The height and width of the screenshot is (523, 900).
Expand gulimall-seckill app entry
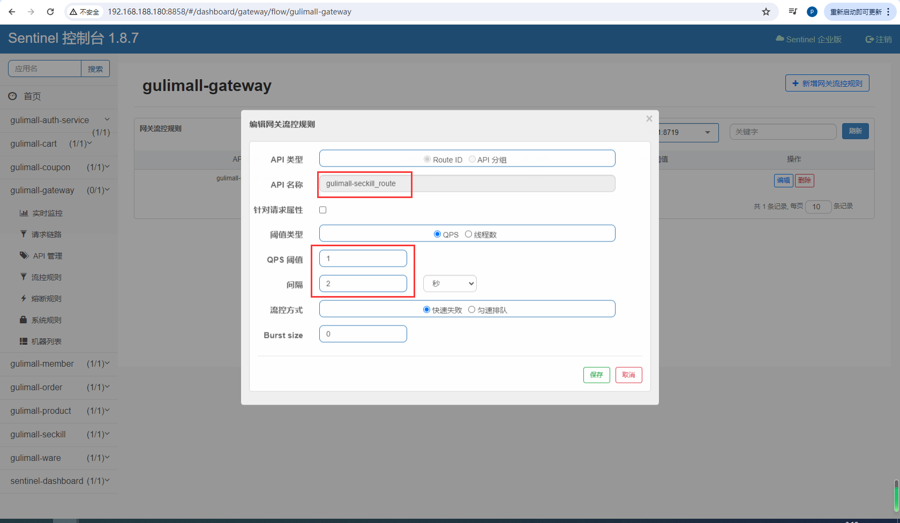coord(59,434)
